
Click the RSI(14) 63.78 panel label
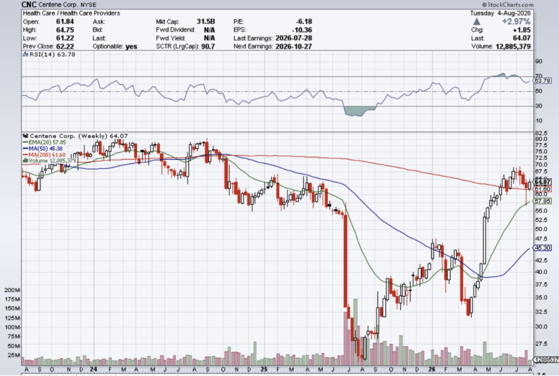(x=52, y=54)
